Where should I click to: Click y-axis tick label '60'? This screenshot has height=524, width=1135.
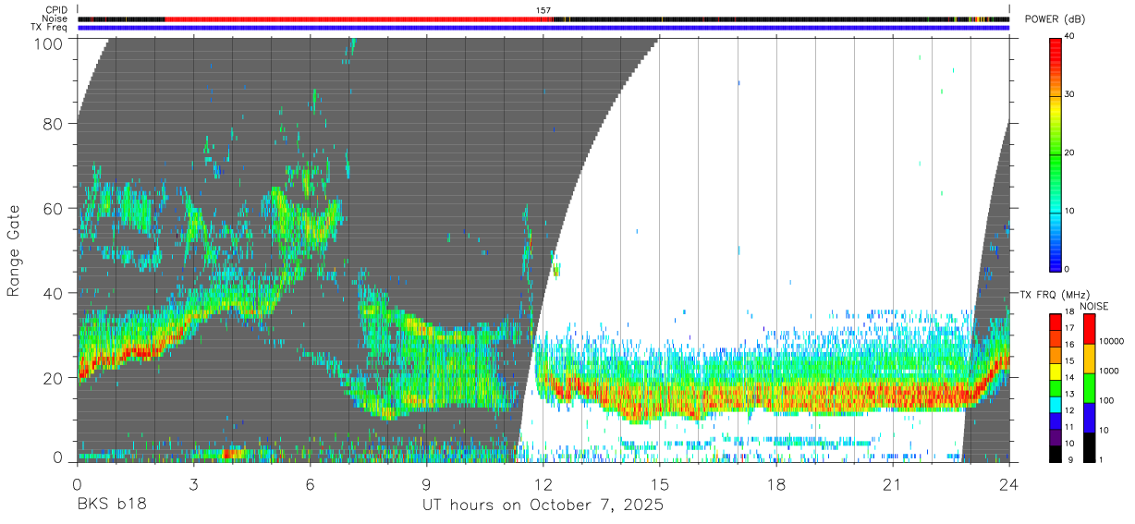[54, 208]
